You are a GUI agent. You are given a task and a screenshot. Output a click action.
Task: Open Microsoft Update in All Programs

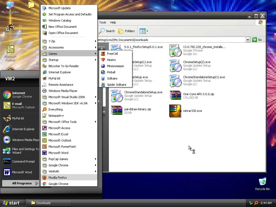(x=69, y=8)
